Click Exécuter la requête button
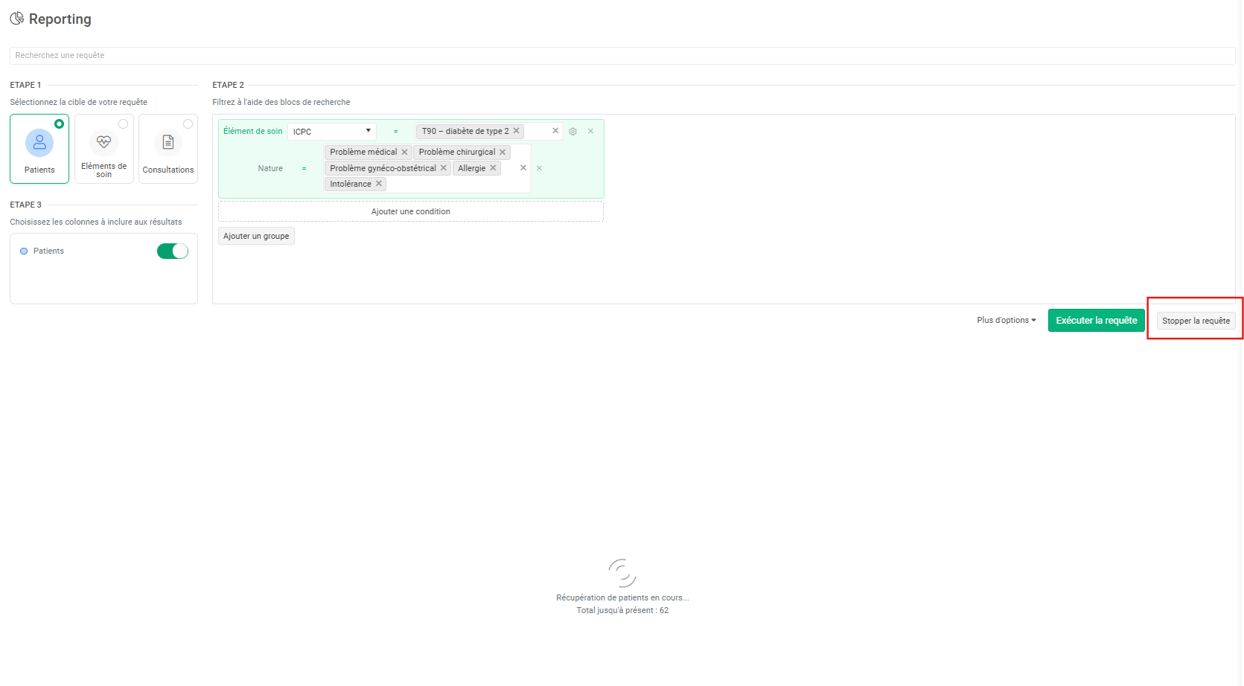 click(x=1096, y=321)
